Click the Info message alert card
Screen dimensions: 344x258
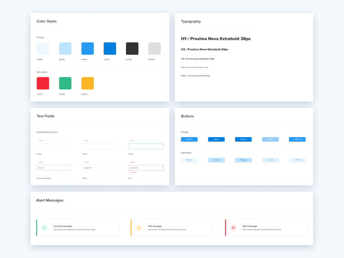[x=172, y=227]
